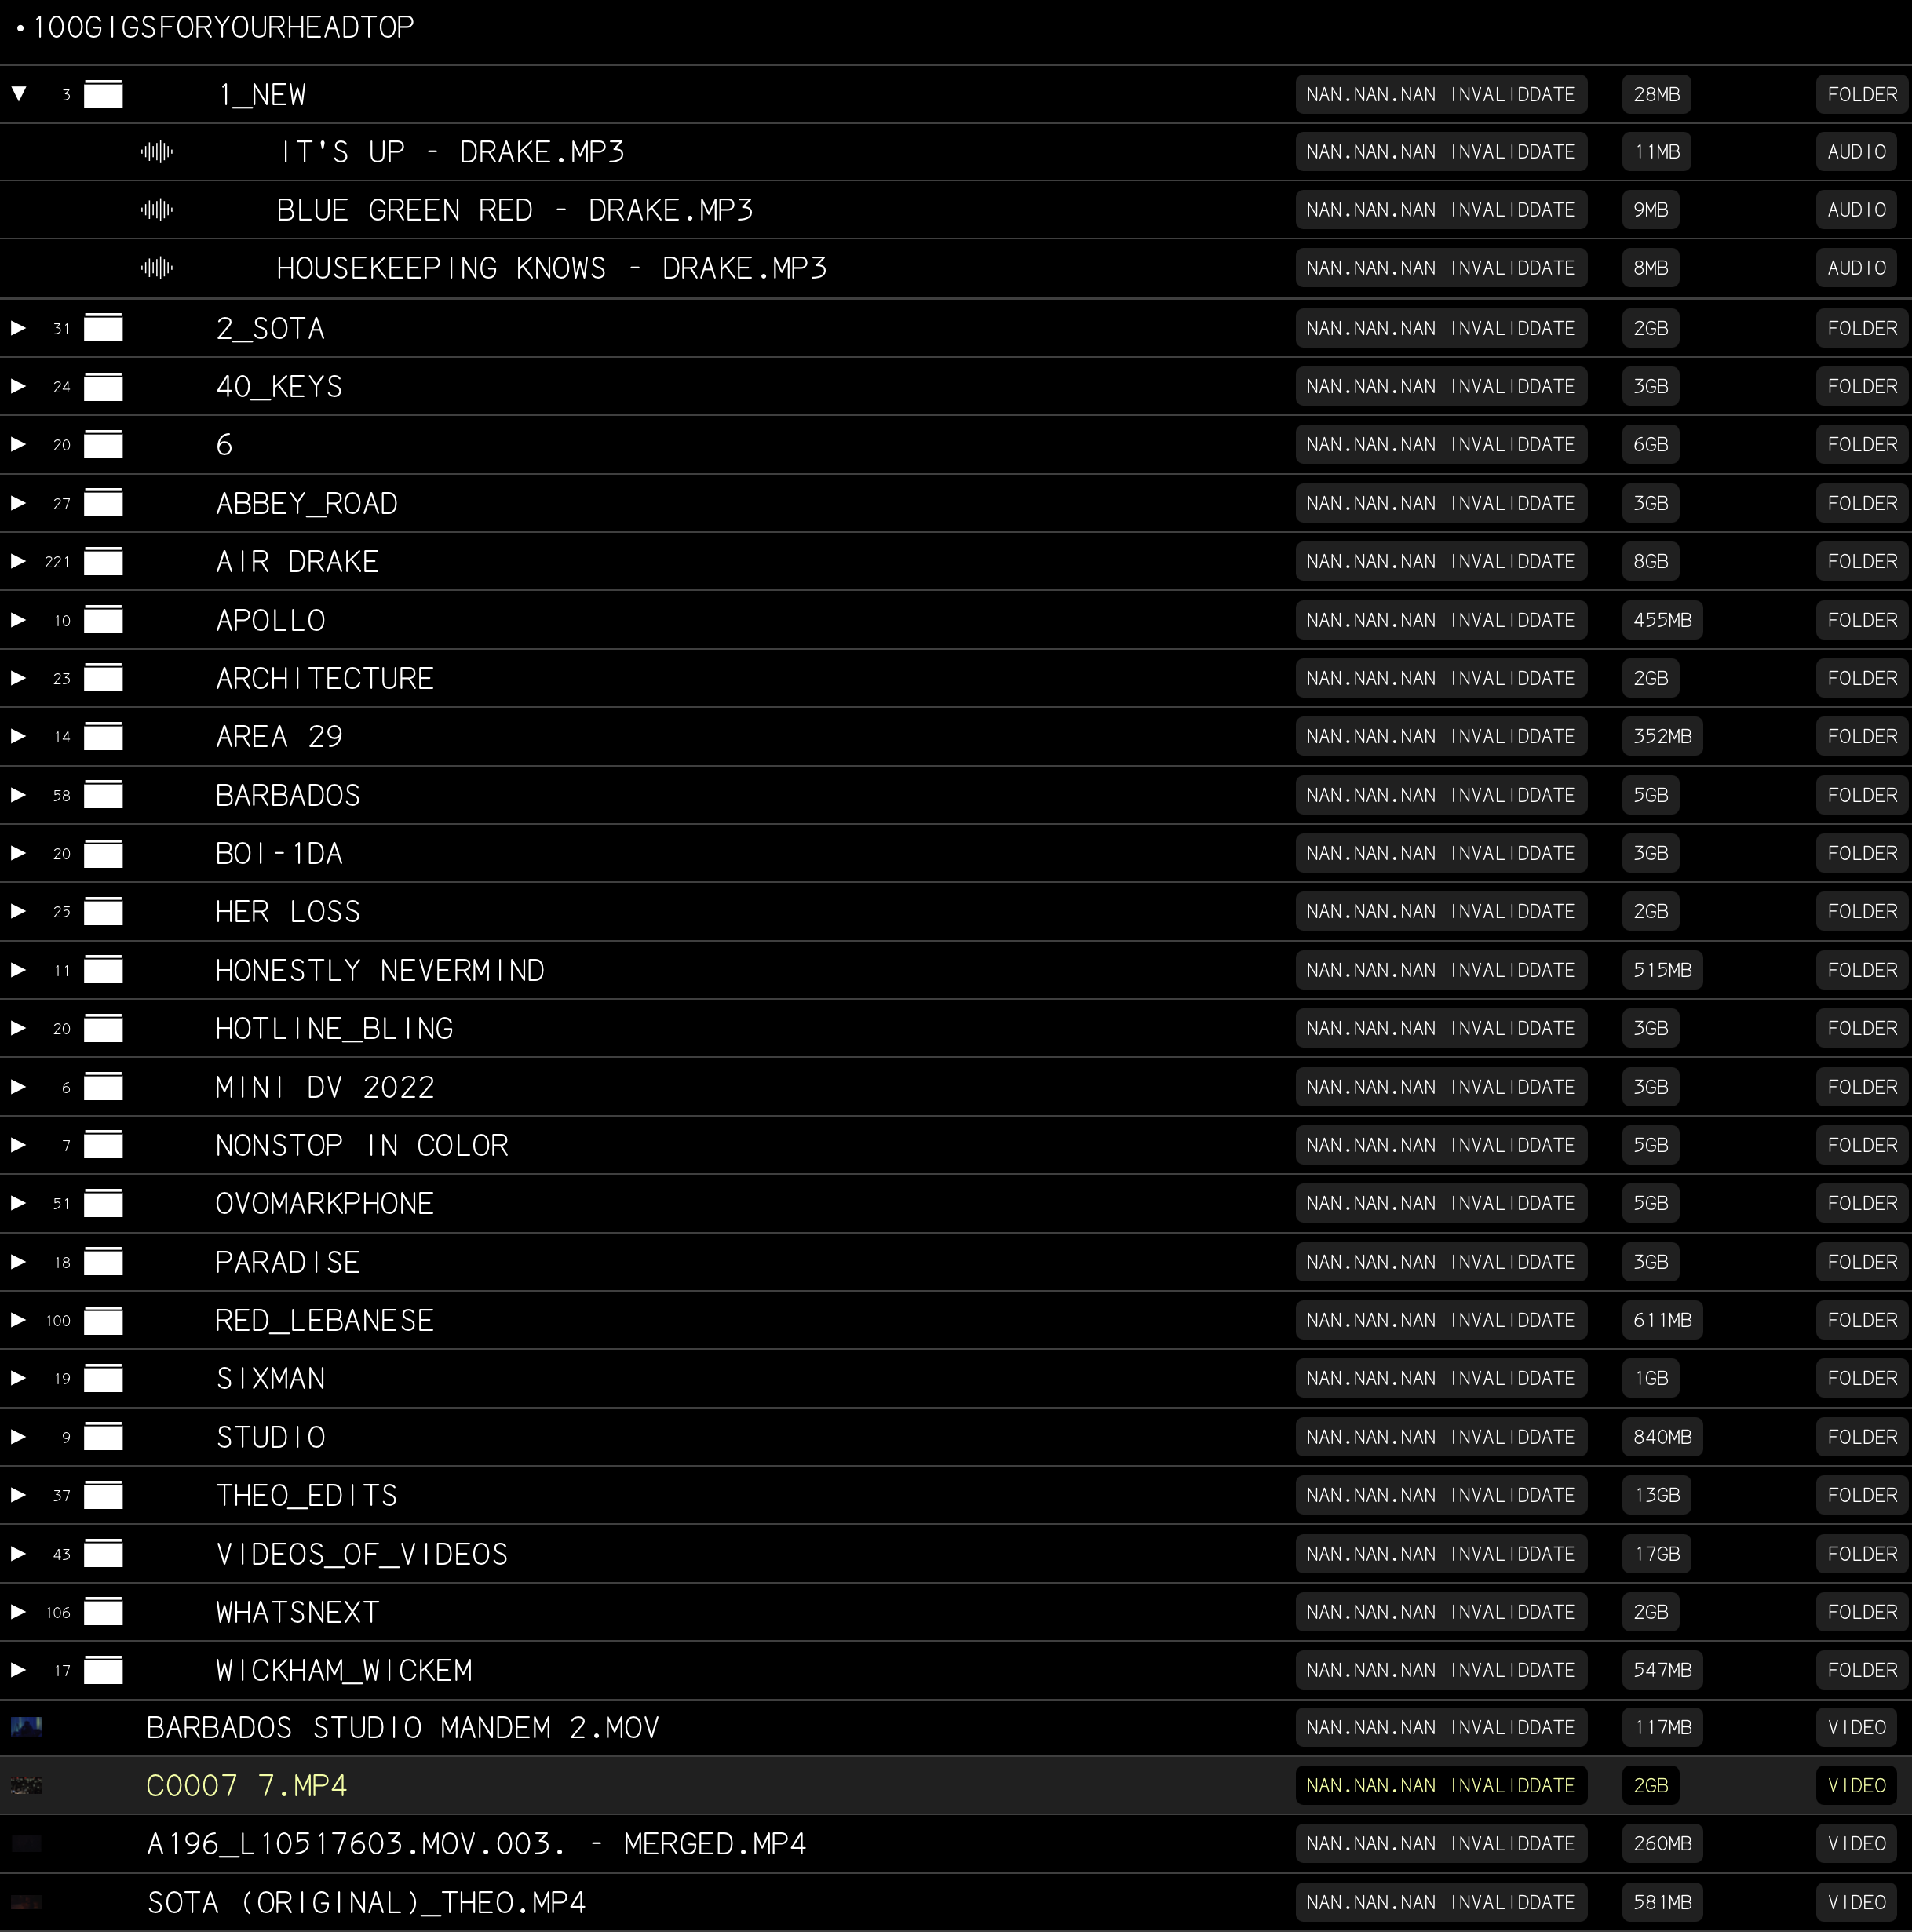Select the C0007 7.MP4 file name
Screen dimensions: 1912x1932
coord(247,1785)
